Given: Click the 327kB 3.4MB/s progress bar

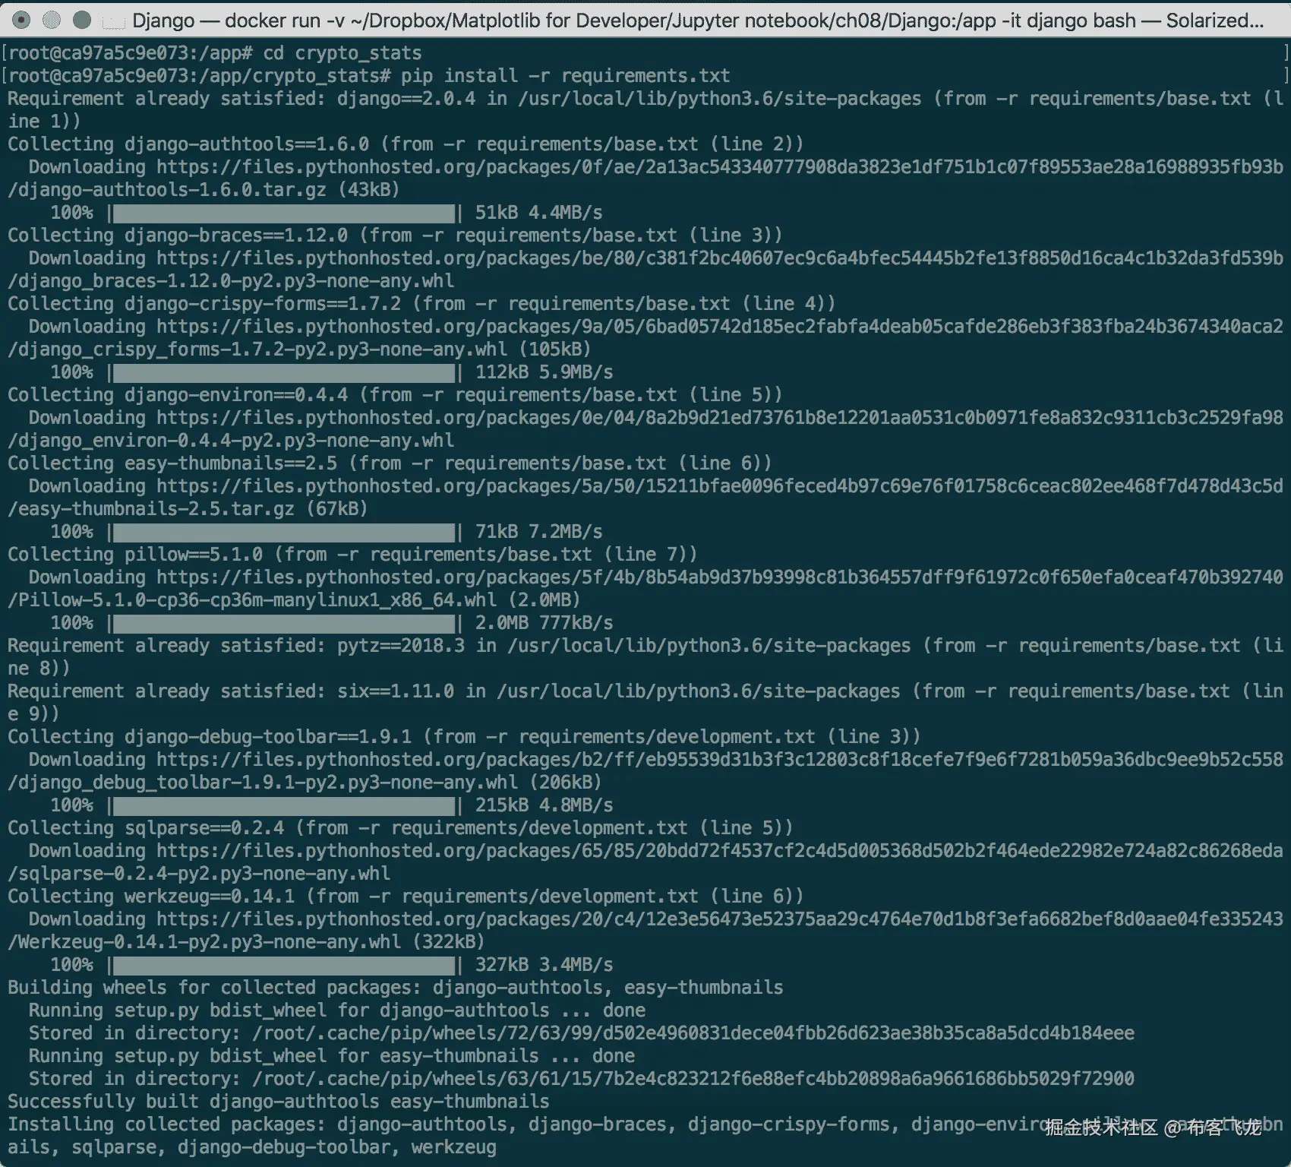Looking at the screenshot, I should (x=284, y=965).
